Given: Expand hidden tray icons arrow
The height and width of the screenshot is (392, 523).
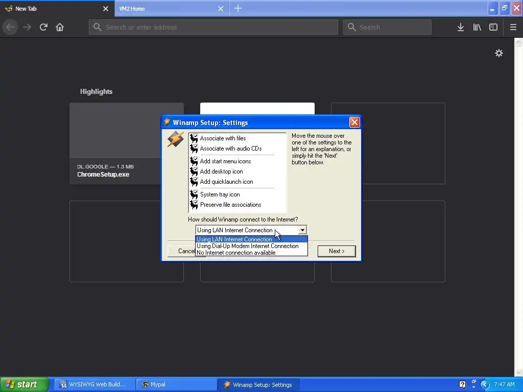Looking at the screenshot, I should (485, 384).
